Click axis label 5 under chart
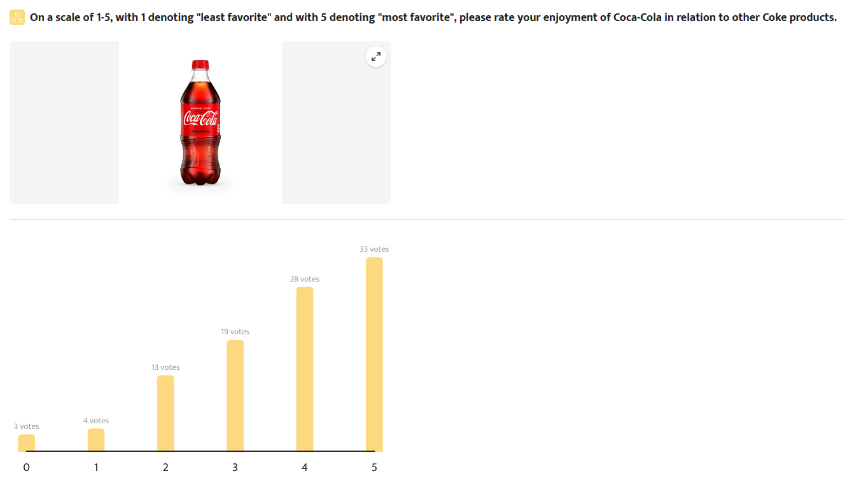The image size is (845, 490). [x=374, y=468]
